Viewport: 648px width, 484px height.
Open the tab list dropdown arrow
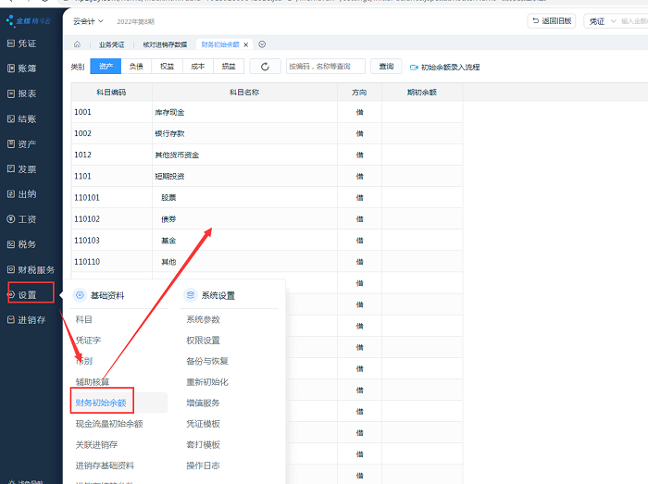262,44
